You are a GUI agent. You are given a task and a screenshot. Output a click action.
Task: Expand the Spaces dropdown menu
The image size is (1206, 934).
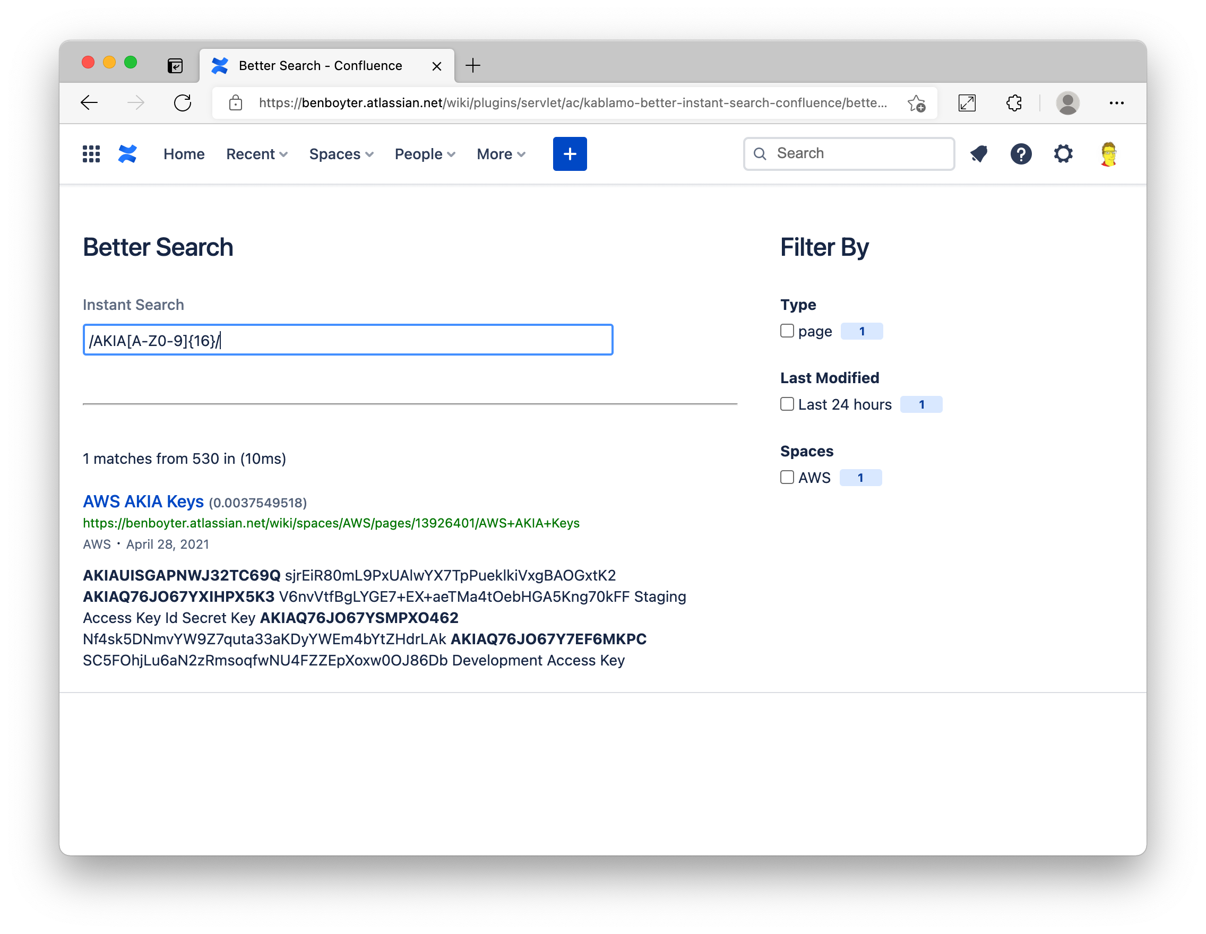point(341,154)
